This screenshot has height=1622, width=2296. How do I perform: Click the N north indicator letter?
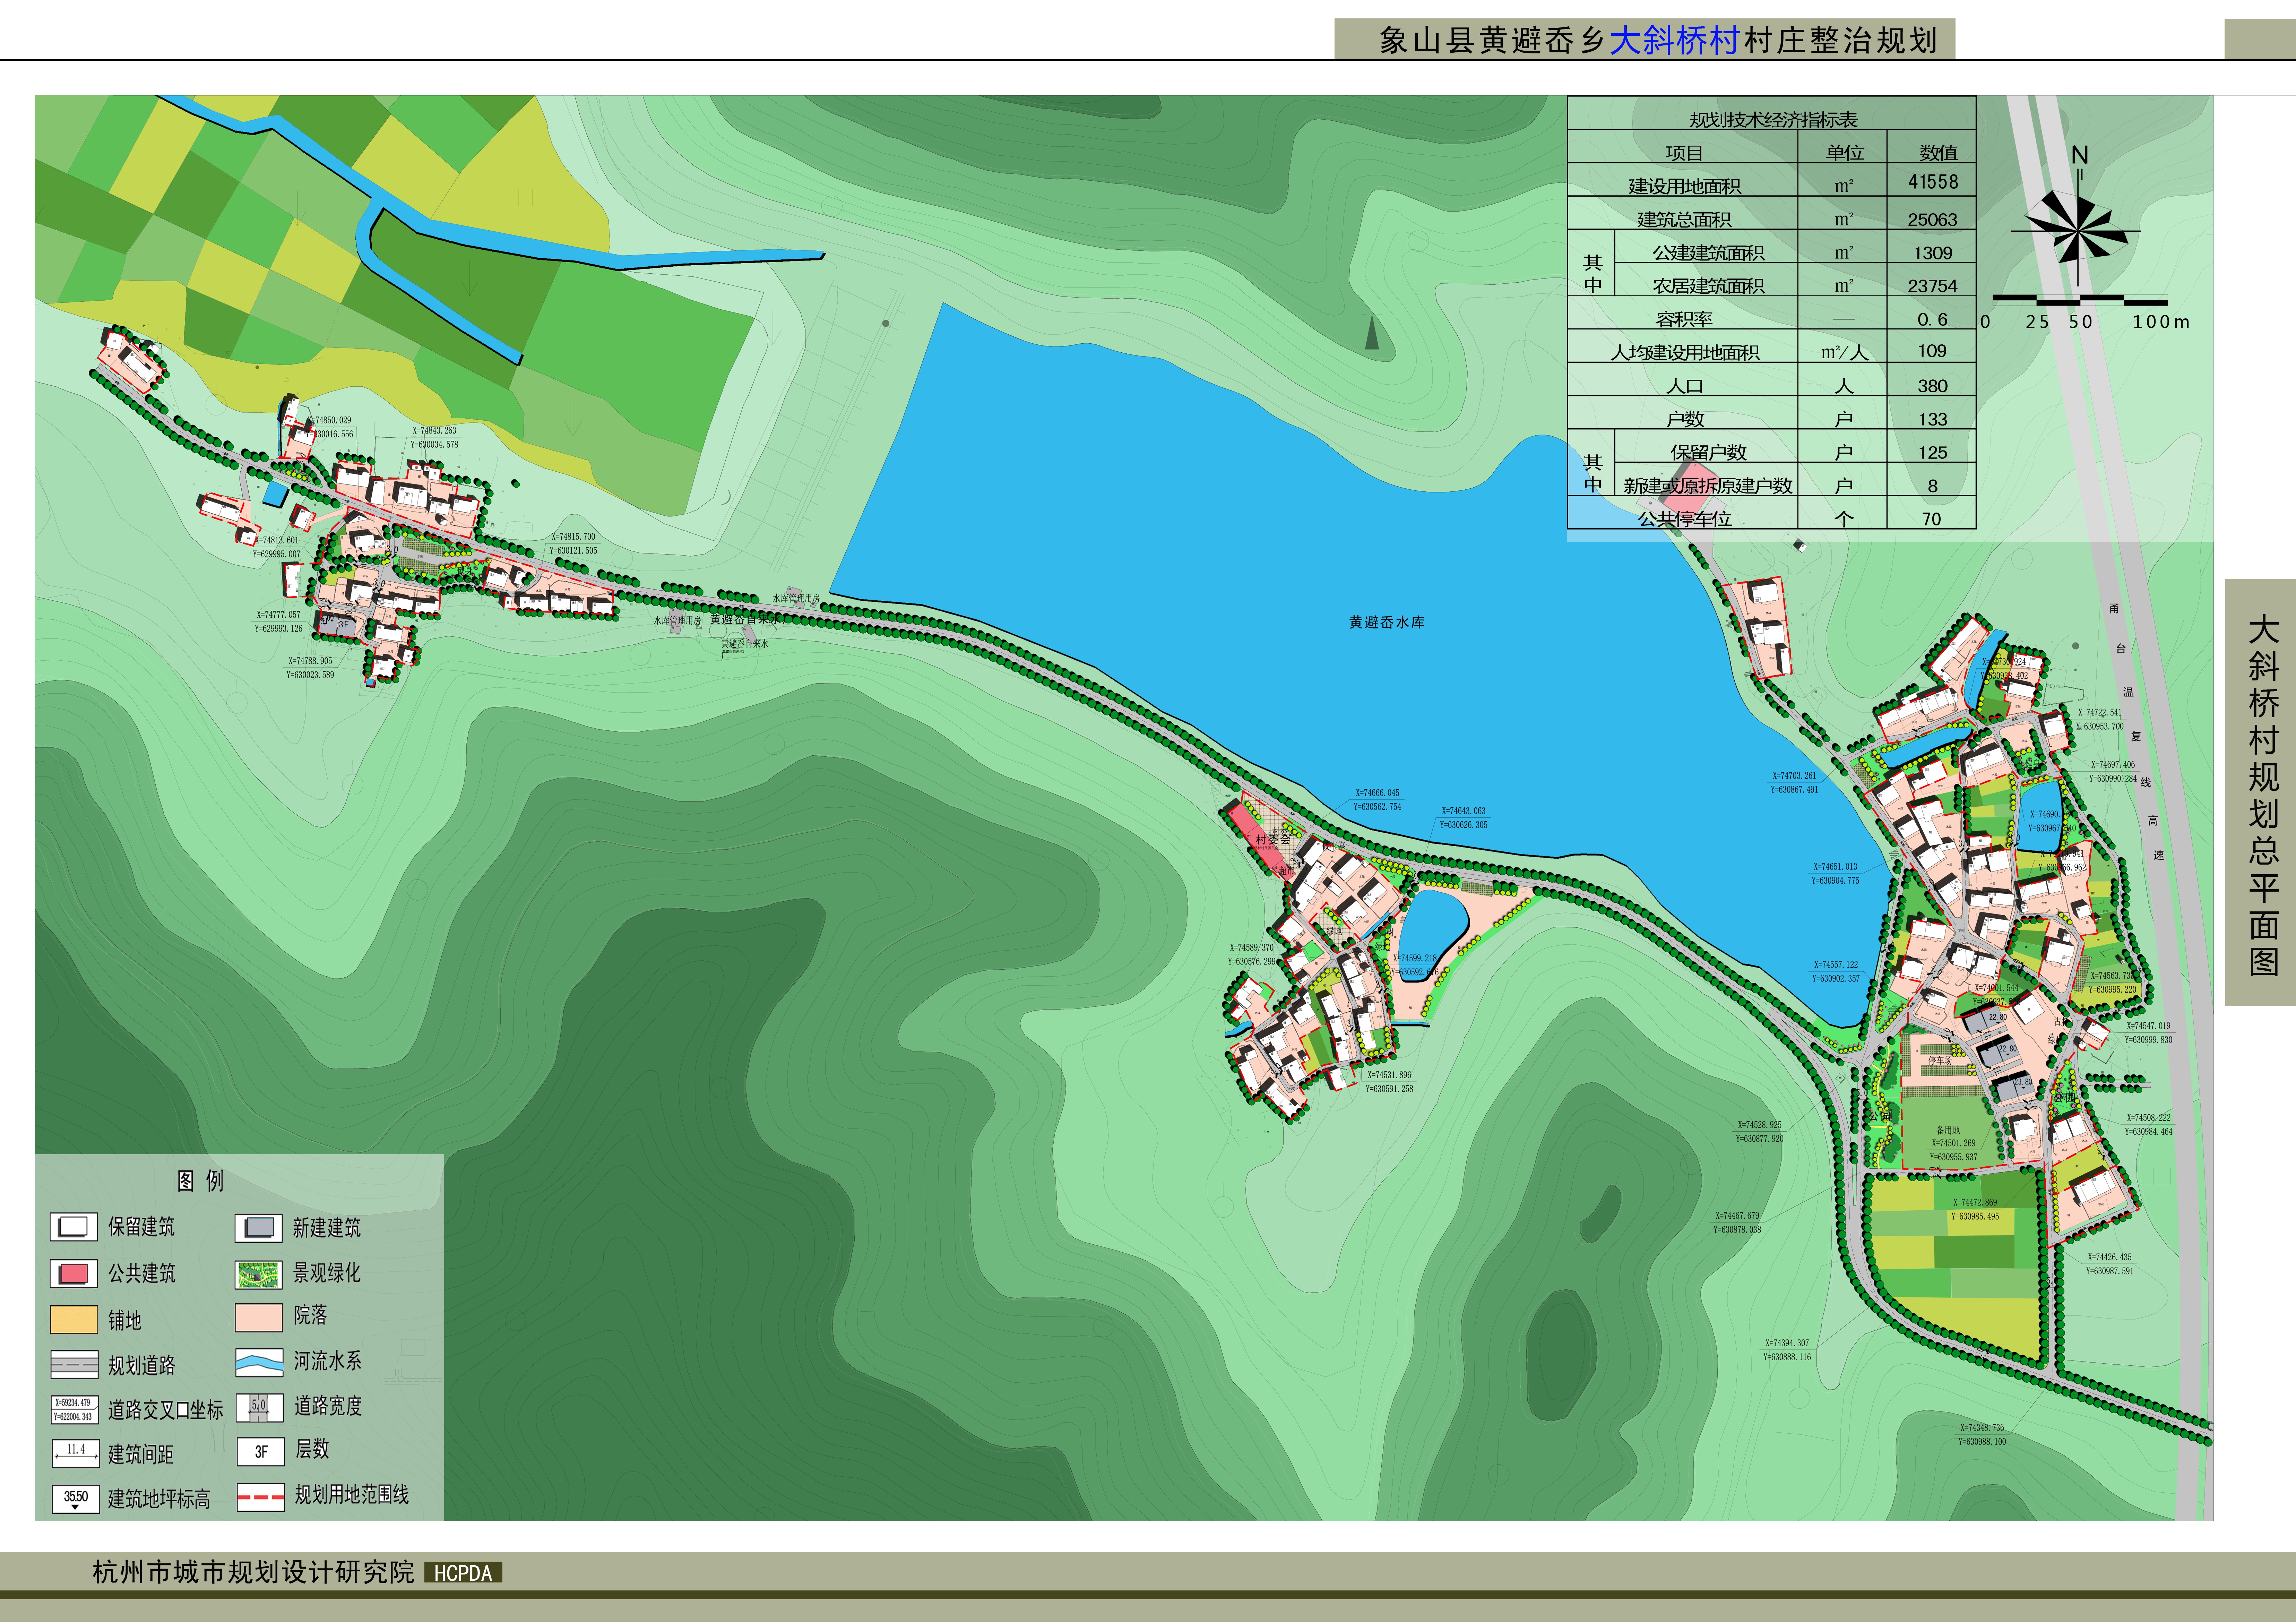click(x=2080, y=155)
